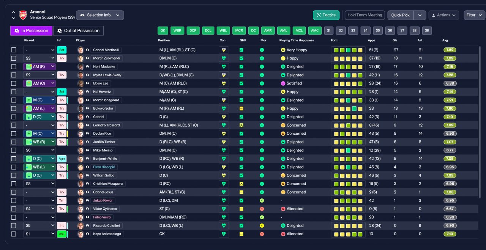Click the Tactics button
The height and width of the screenshot is (250, 486).
(326, 15)
